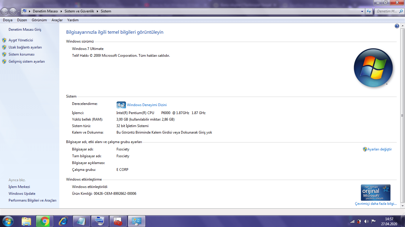The width and height of the screenshot is (405, 227).
Task: Click the Show Desktop strip on the taskbar
Action: pyautogui.click(x=403, y=221)
